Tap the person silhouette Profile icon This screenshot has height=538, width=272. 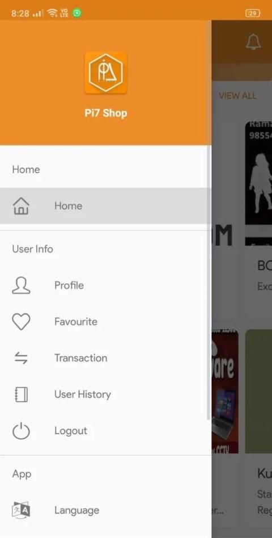[x=21, y=285]
